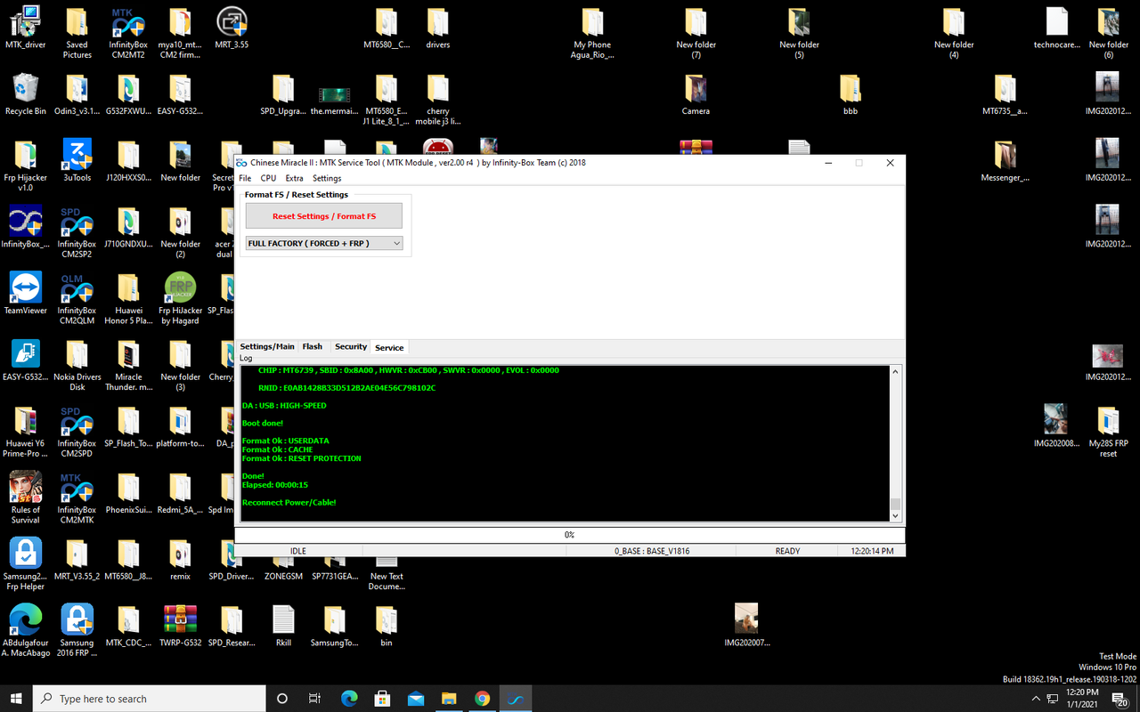The width and height of the screenshot is (1140, 712).
Task: Click the log panel scrollbar down arrow
Action: 895,514
